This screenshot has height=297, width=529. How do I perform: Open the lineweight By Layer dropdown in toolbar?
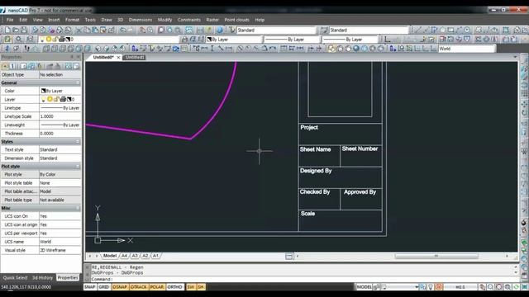(x=350, y=40)
